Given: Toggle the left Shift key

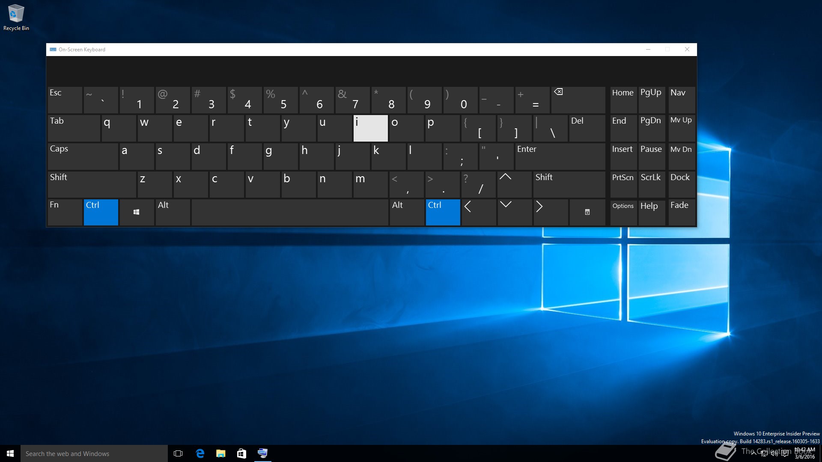Looking at the screenshot, I should 92,184.
